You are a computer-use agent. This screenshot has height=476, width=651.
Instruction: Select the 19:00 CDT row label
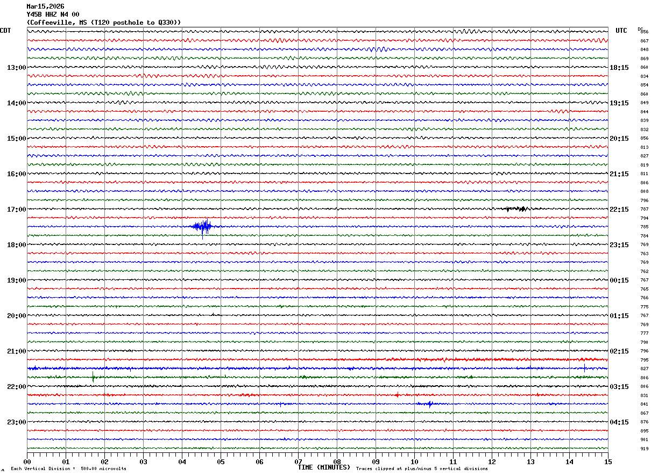(16, 280)
